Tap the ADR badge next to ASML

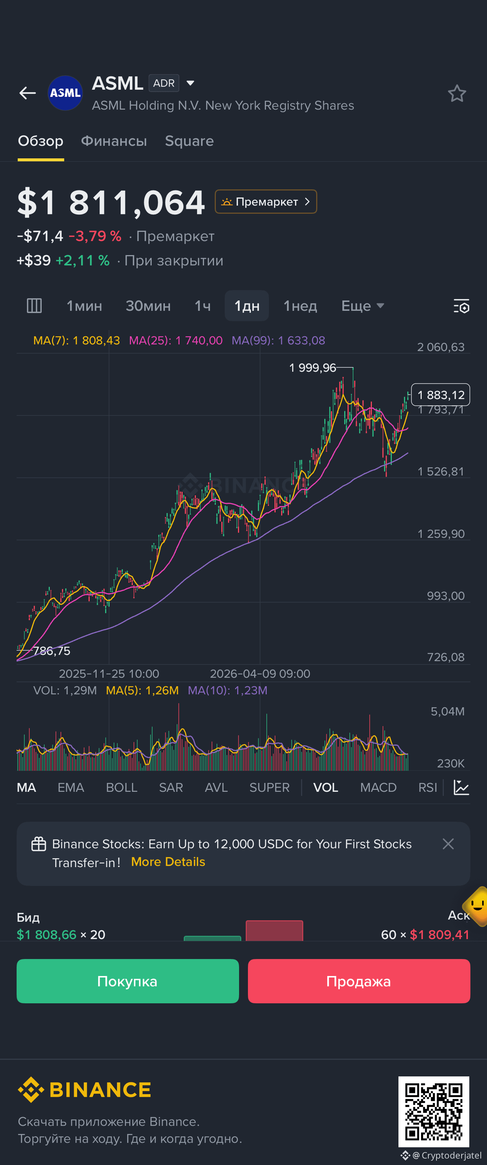(x=164, y=83)
